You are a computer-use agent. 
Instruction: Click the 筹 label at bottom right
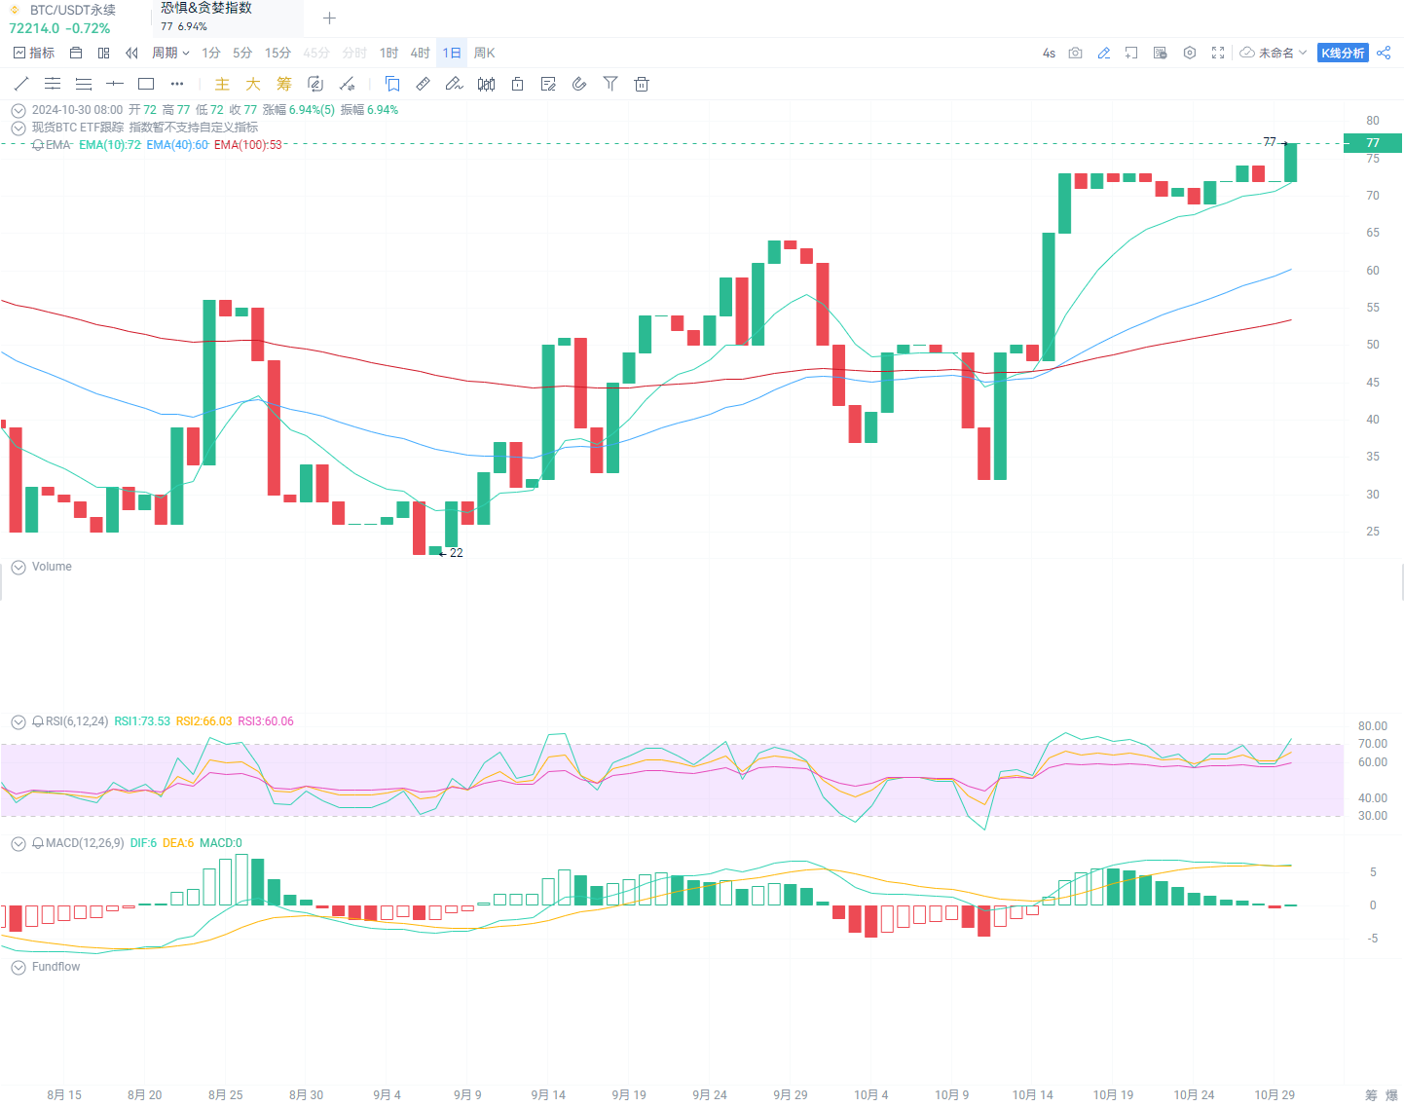[x=1371, y=1095]
